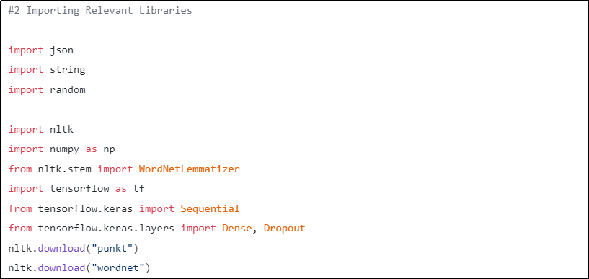The width and height of the screenshot is (589, 279).
Task: Click nltk in the import nltk line
Action: coord(61,130)
